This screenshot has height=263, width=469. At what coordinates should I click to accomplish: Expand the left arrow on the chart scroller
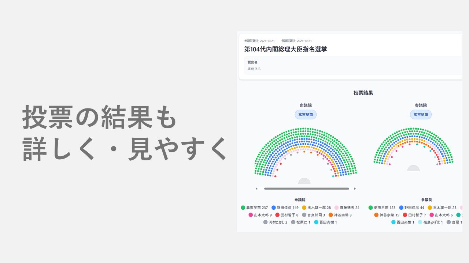point(256,188)
